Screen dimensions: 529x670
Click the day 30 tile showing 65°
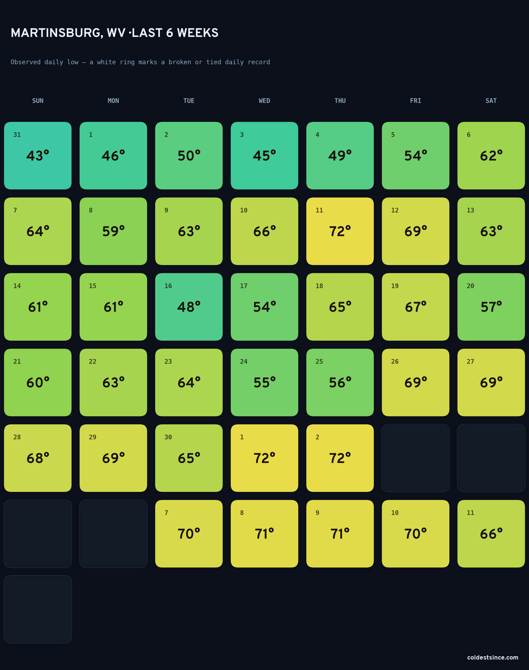click(189, 458)
